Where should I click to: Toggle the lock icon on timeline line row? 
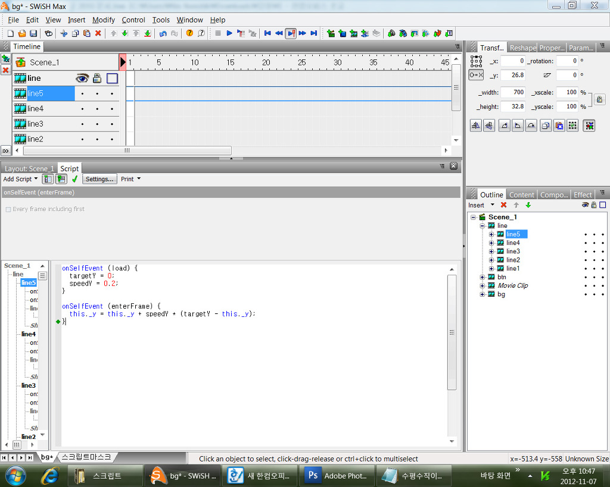pyautogui.click(x=97, y=78)
